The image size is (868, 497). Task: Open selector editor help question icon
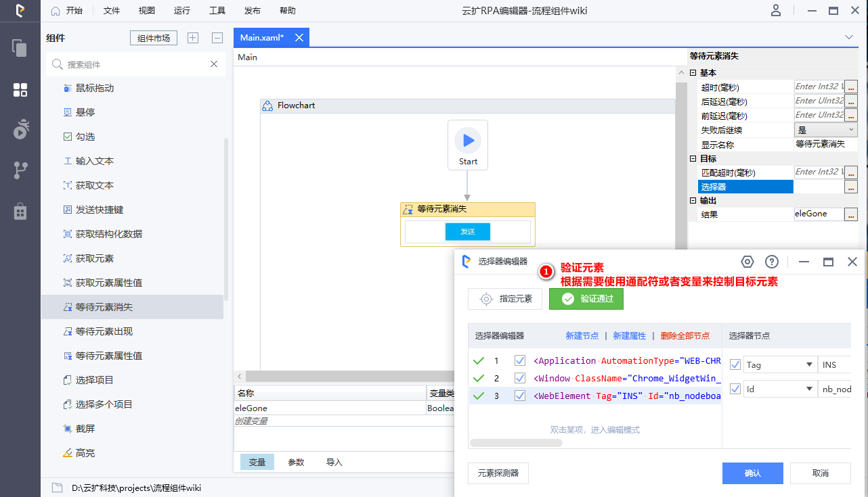click(x=772, y=262)
